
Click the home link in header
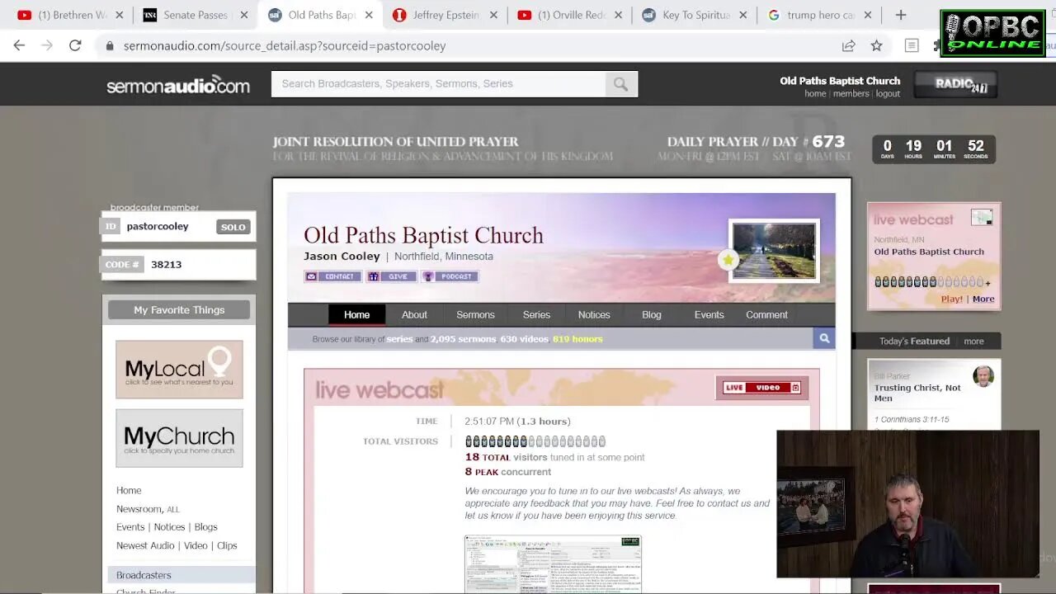pyautogui.click(x=815, y=94)
